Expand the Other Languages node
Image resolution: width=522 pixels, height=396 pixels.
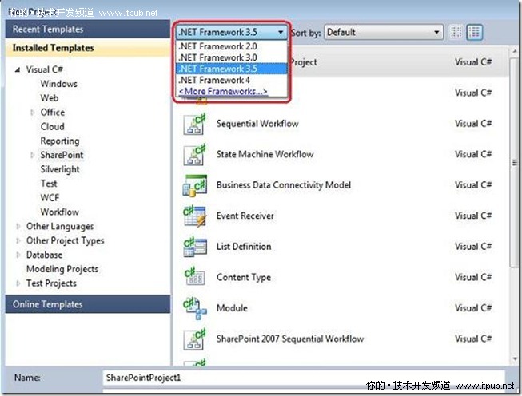coord(18,227)
